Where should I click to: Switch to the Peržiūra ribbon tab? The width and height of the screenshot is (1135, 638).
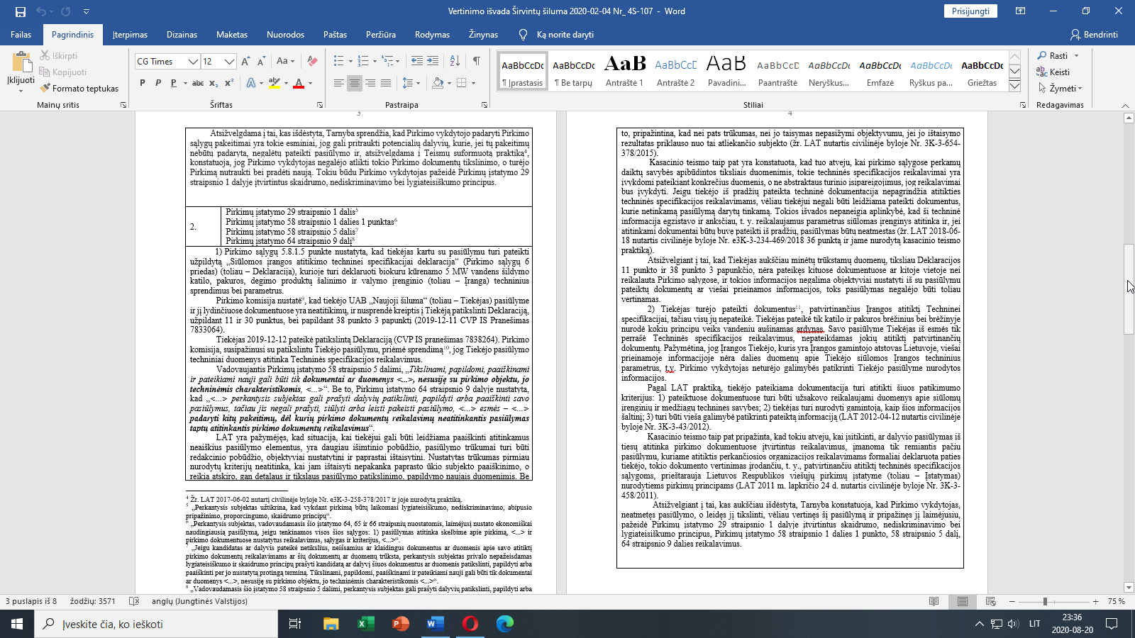point(381,35)
